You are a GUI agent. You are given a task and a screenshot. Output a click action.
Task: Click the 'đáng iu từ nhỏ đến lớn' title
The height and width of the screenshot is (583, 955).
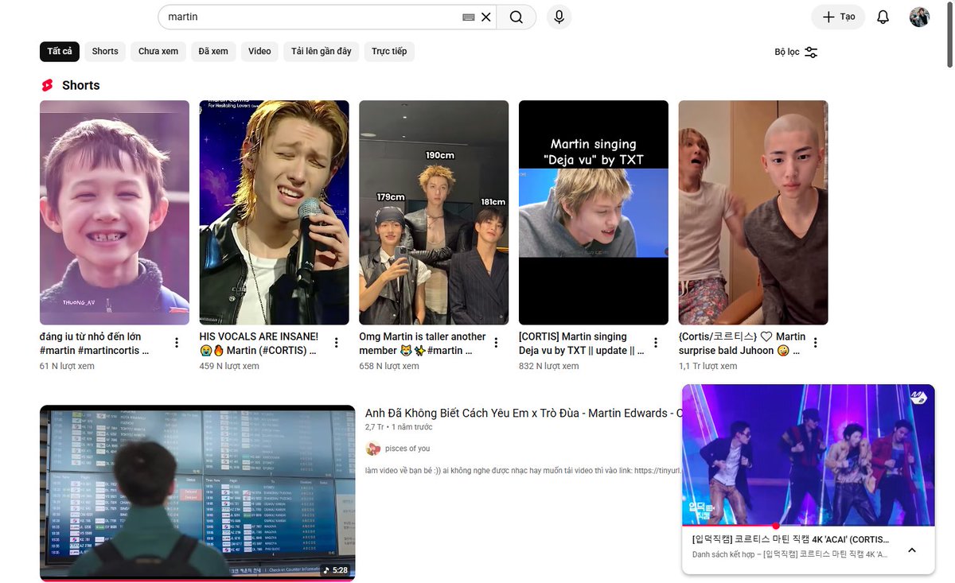95,344
